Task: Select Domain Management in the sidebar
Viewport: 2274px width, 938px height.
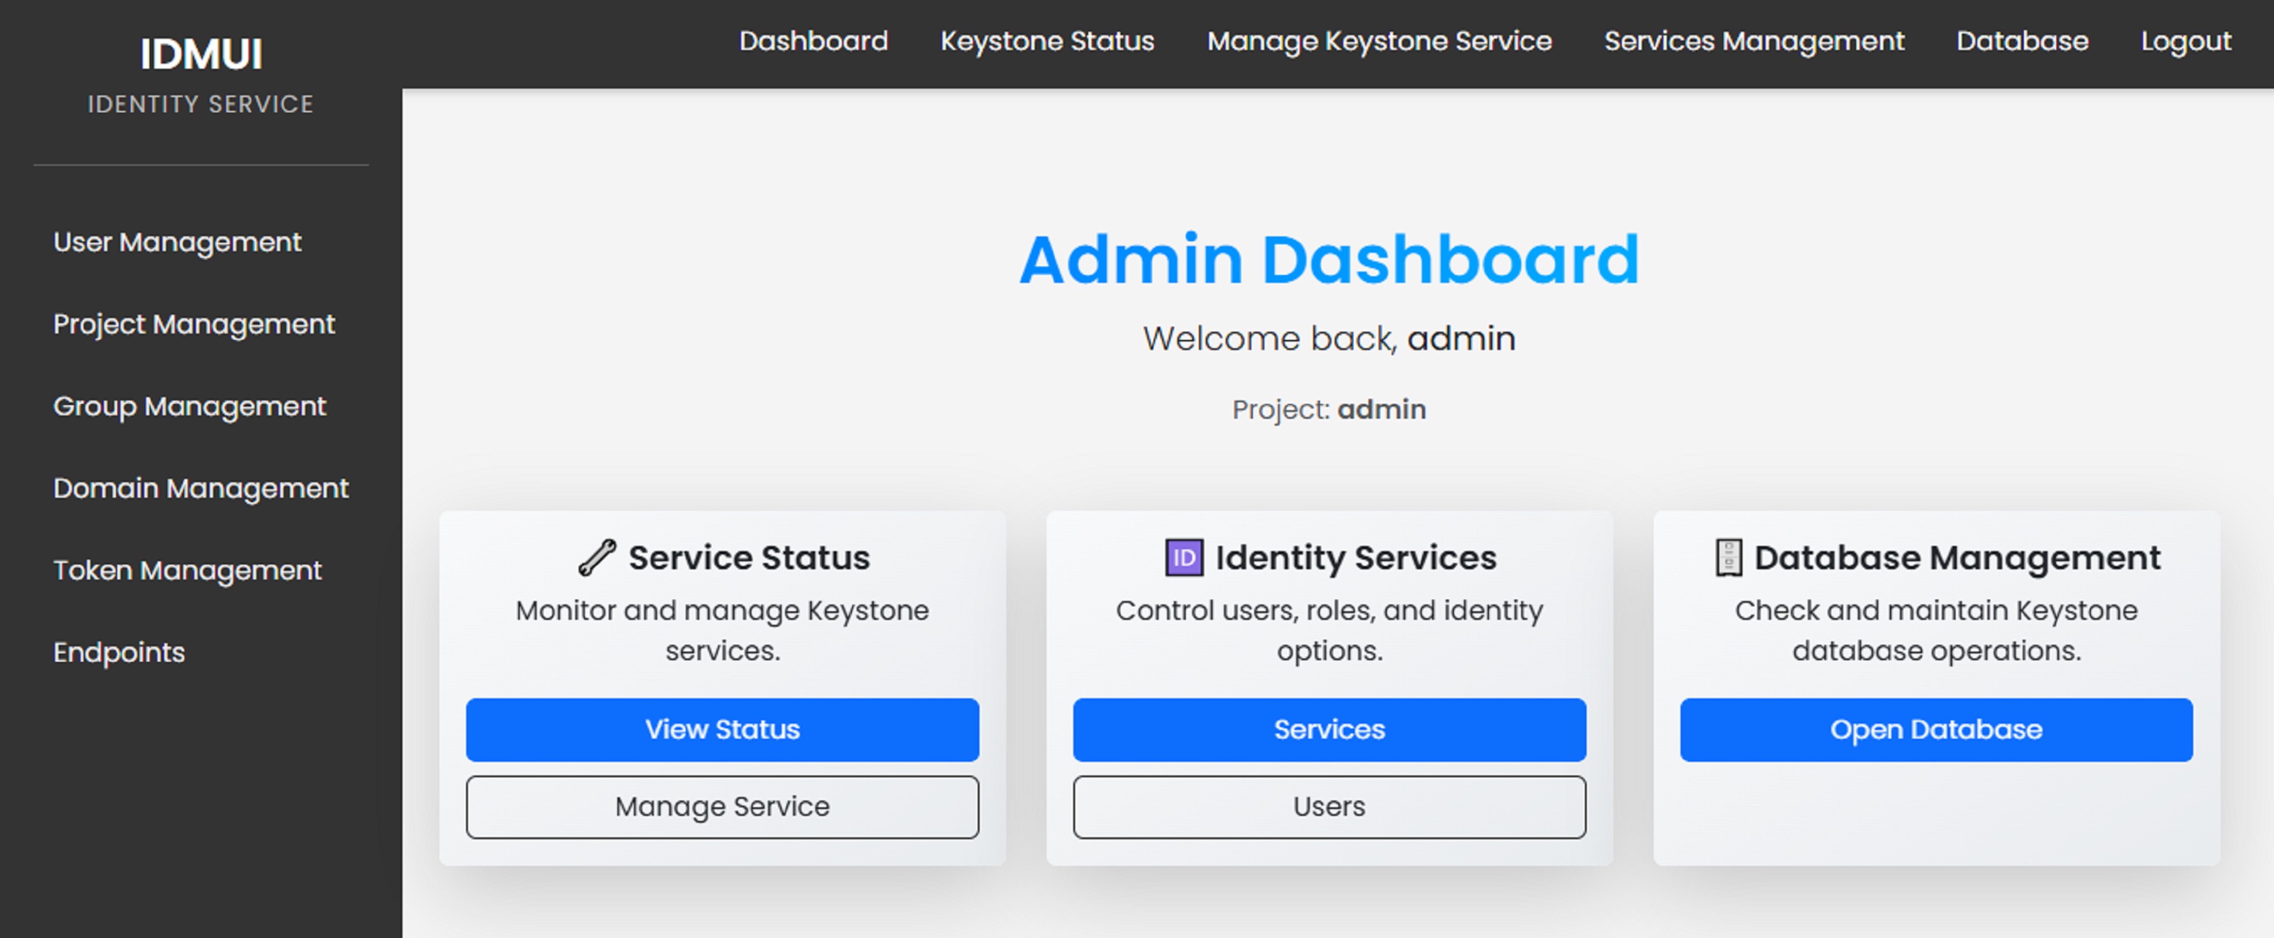Action: coord(201,488)
